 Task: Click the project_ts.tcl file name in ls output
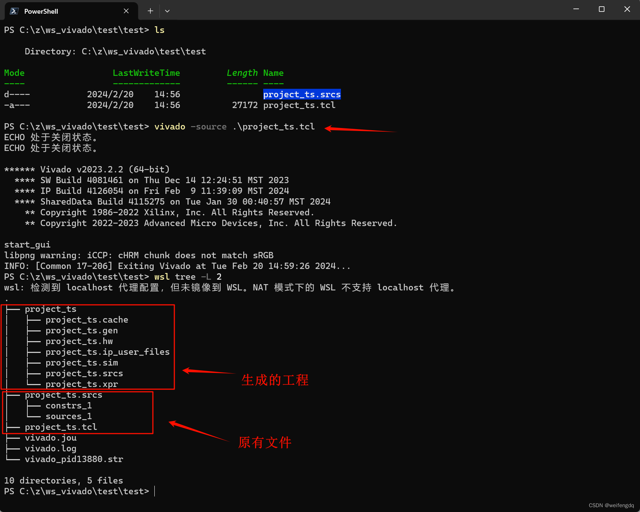299,105
